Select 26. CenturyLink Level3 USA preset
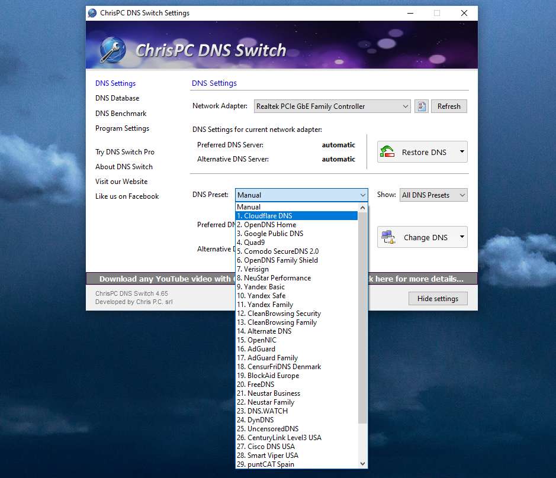This screenshot has width=556, height=478. tap(297, 438)
